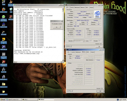
Task: Open About tab in memory CPU-Z window
Action: (92, 52)
